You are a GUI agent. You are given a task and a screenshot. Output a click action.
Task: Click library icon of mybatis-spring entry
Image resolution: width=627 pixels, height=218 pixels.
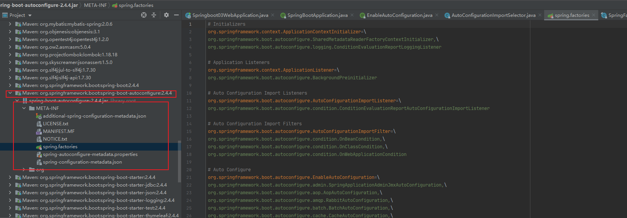click(18, 24)
